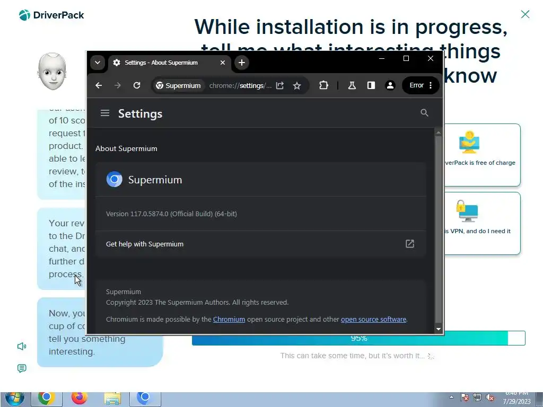Image resolution: width=543 pixels, height=407 pixels.
Task: Open the Extensions puzzle icon
Action: (323, 85)
